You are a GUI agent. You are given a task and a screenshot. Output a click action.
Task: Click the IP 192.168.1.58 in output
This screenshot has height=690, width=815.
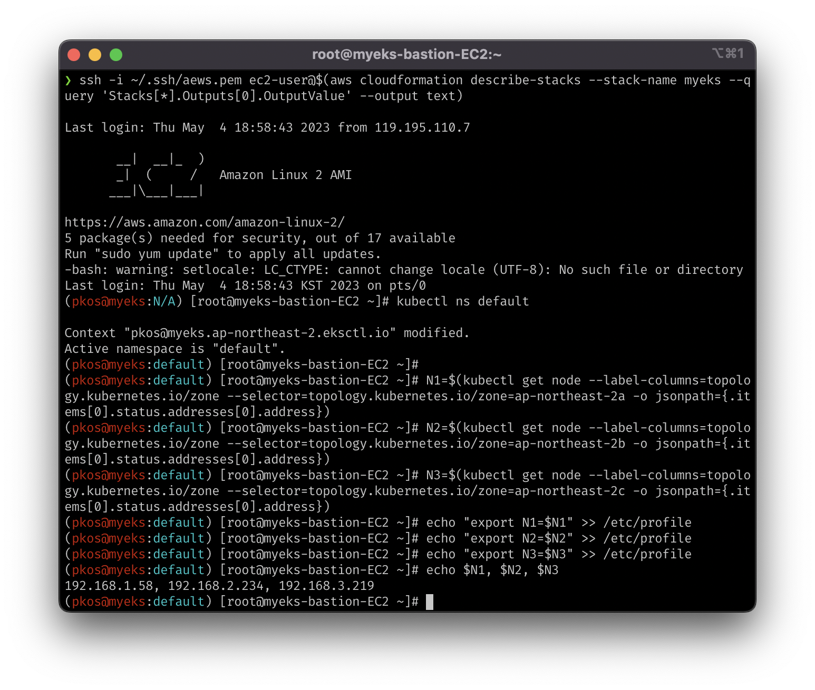click(x=109, y=586)
